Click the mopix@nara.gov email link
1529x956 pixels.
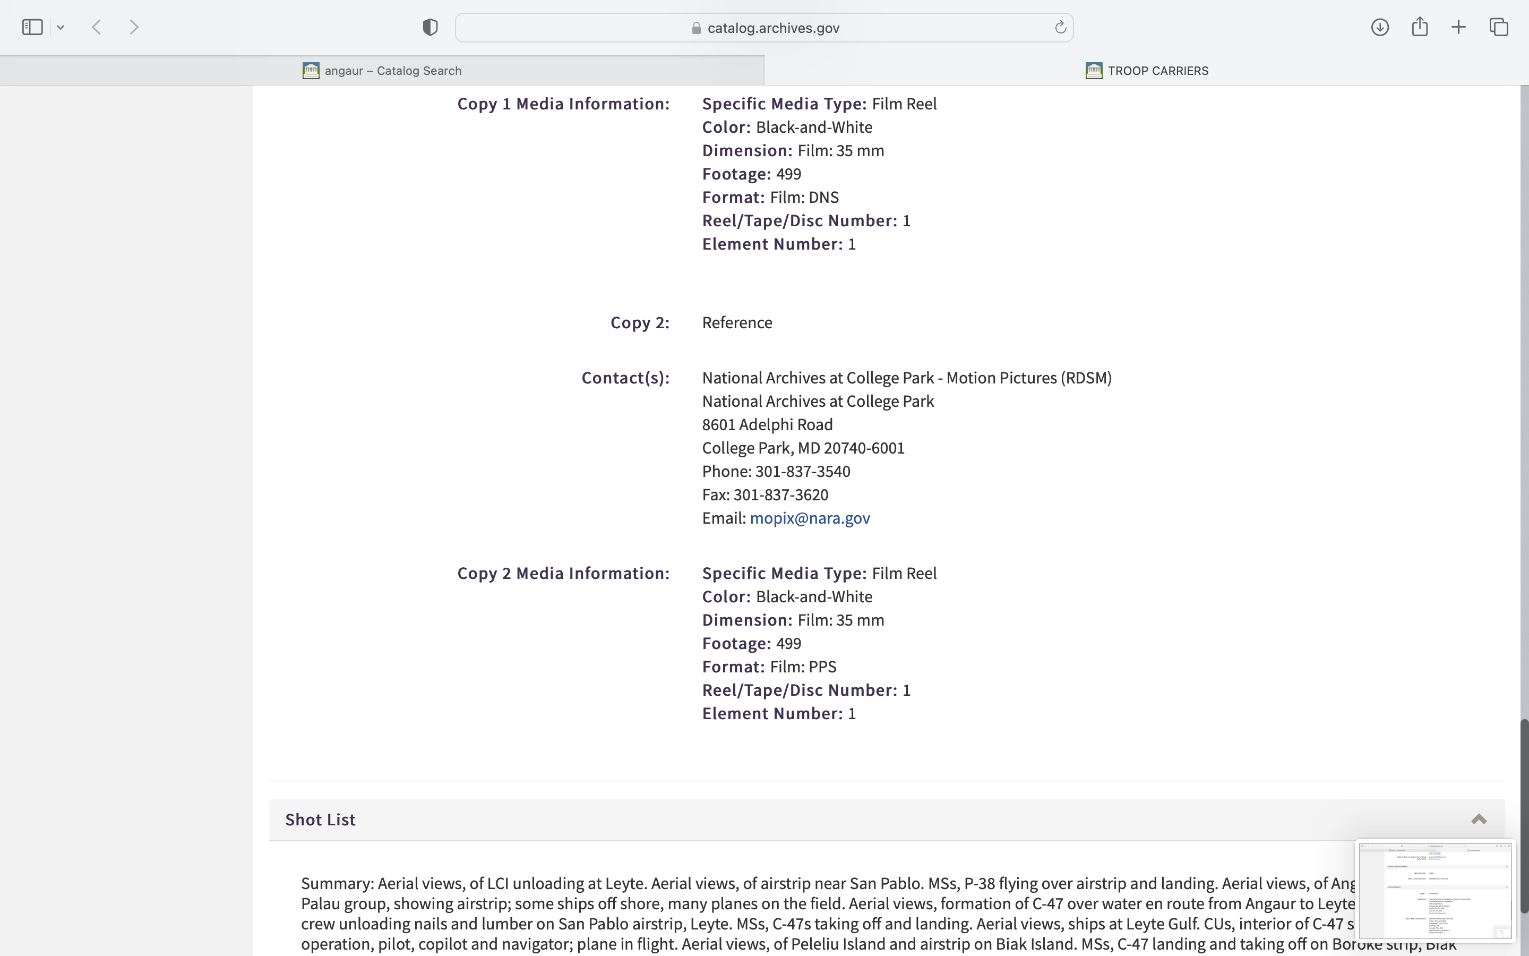(x=809, y=518)
